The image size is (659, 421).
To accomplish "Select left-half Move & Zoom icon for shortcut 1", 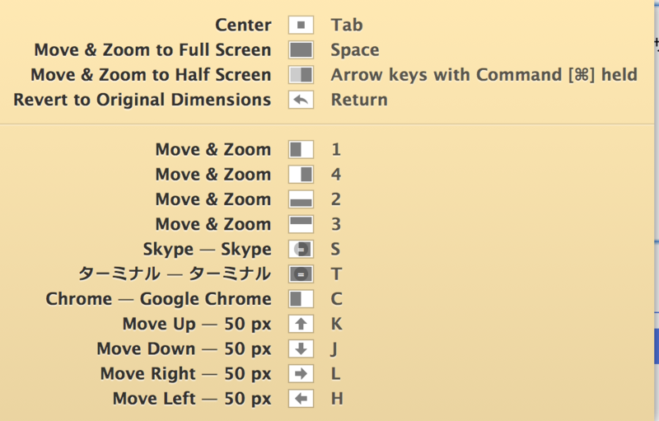I will pyautogui.click(x=301, y=150).
